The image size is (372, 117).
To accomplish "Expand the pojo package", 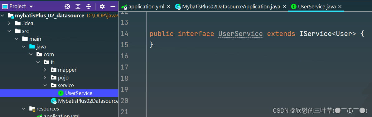I will point(45,78).
